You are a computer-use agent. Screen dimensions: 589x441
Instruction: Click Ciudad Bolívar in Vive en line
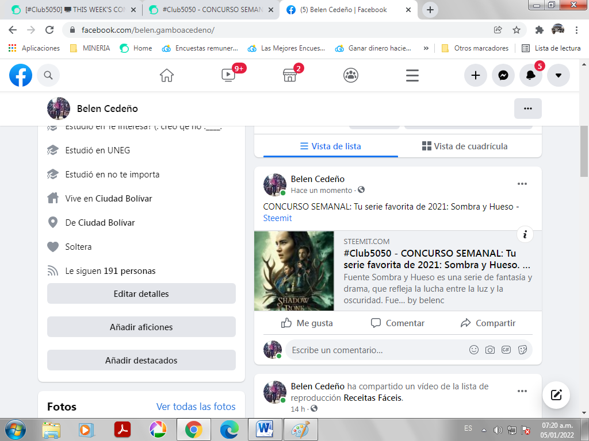[124, 198]
